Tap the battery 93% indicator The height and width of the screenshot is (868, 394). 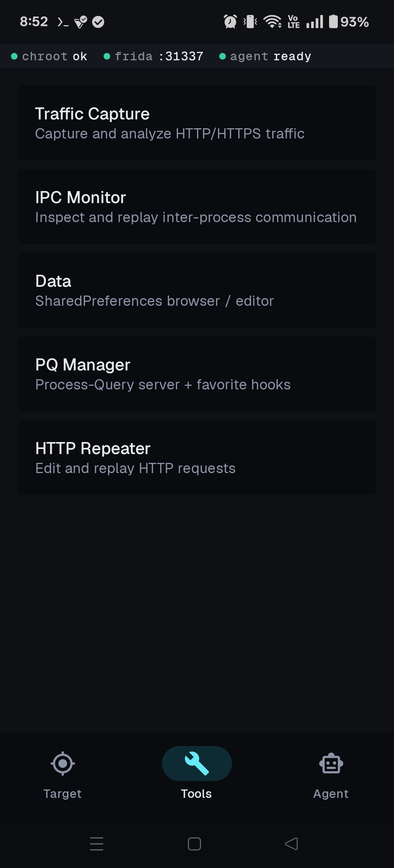[349, 22]
